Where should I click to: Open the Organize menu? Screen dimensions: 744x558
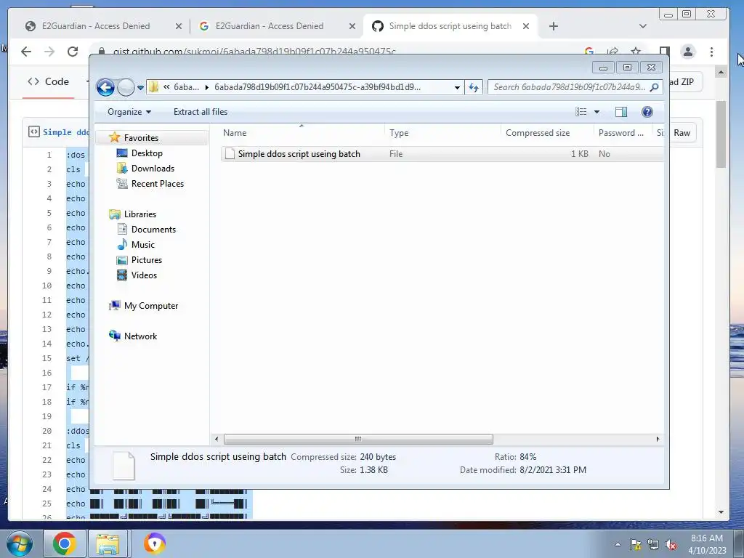[x=129, y=112]
